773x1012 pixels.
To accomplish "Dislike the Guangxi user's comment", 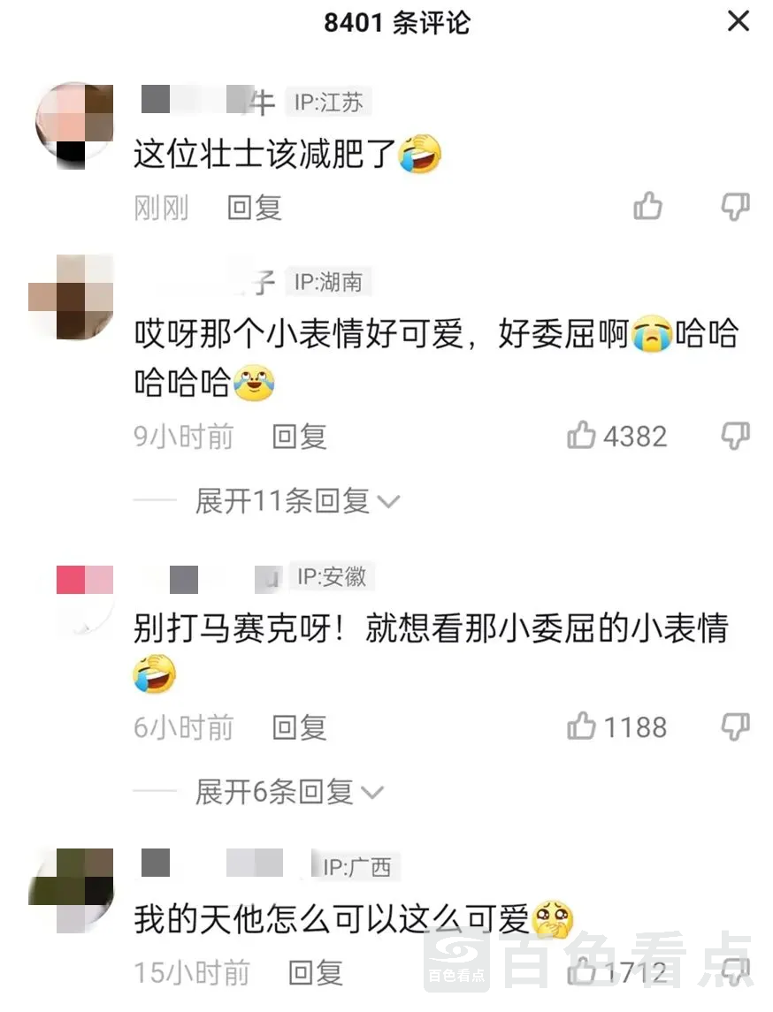I will tap(736, 971).
